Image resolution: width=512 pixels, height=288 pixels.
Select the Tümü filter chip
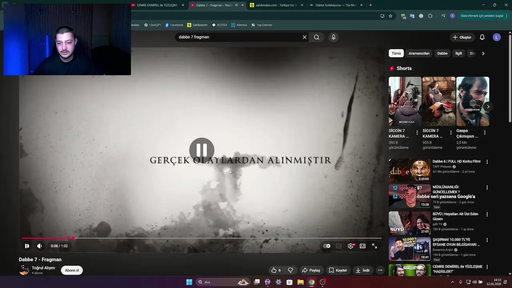coord(396,53)
